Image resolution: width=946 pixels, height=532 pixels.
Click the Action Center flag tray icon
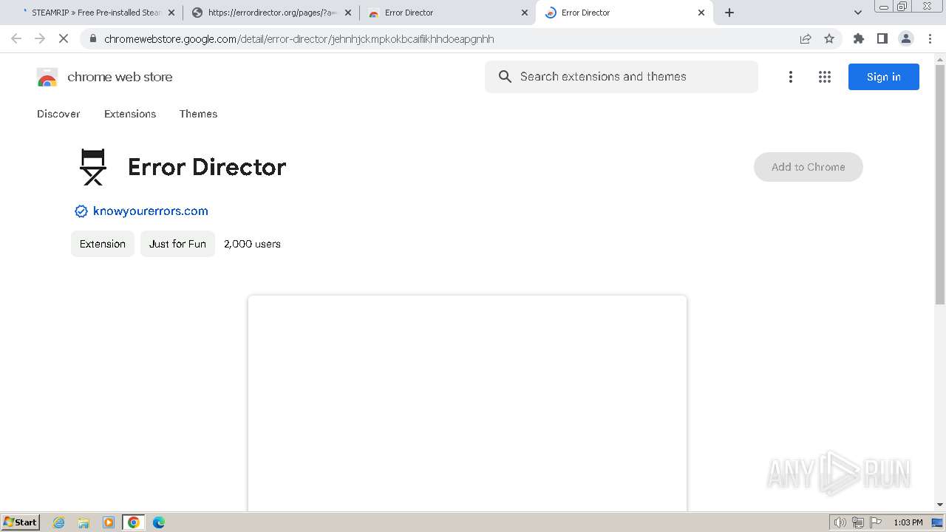[x=877, y=522]
